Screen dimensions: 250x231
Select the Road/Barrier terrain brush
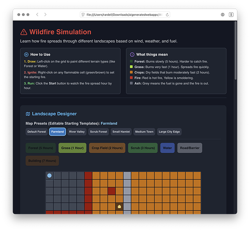pyautogui.click(x=189, y=148)
